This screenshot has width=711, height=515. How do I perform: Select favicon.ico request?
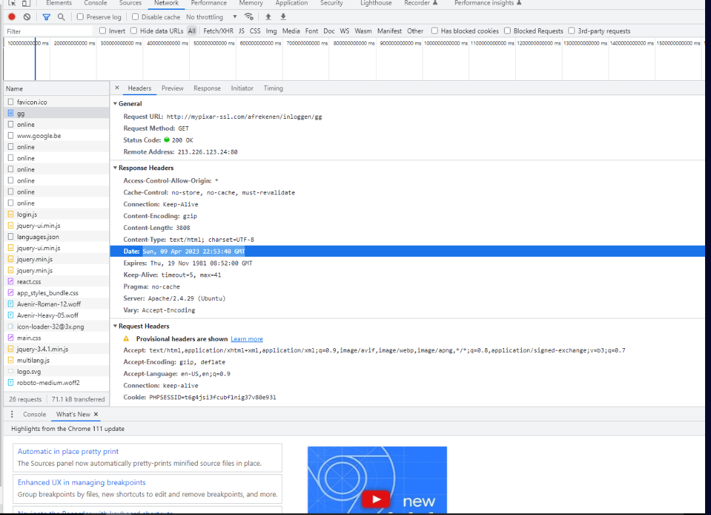pyautogui.click(x=57, y=102)
